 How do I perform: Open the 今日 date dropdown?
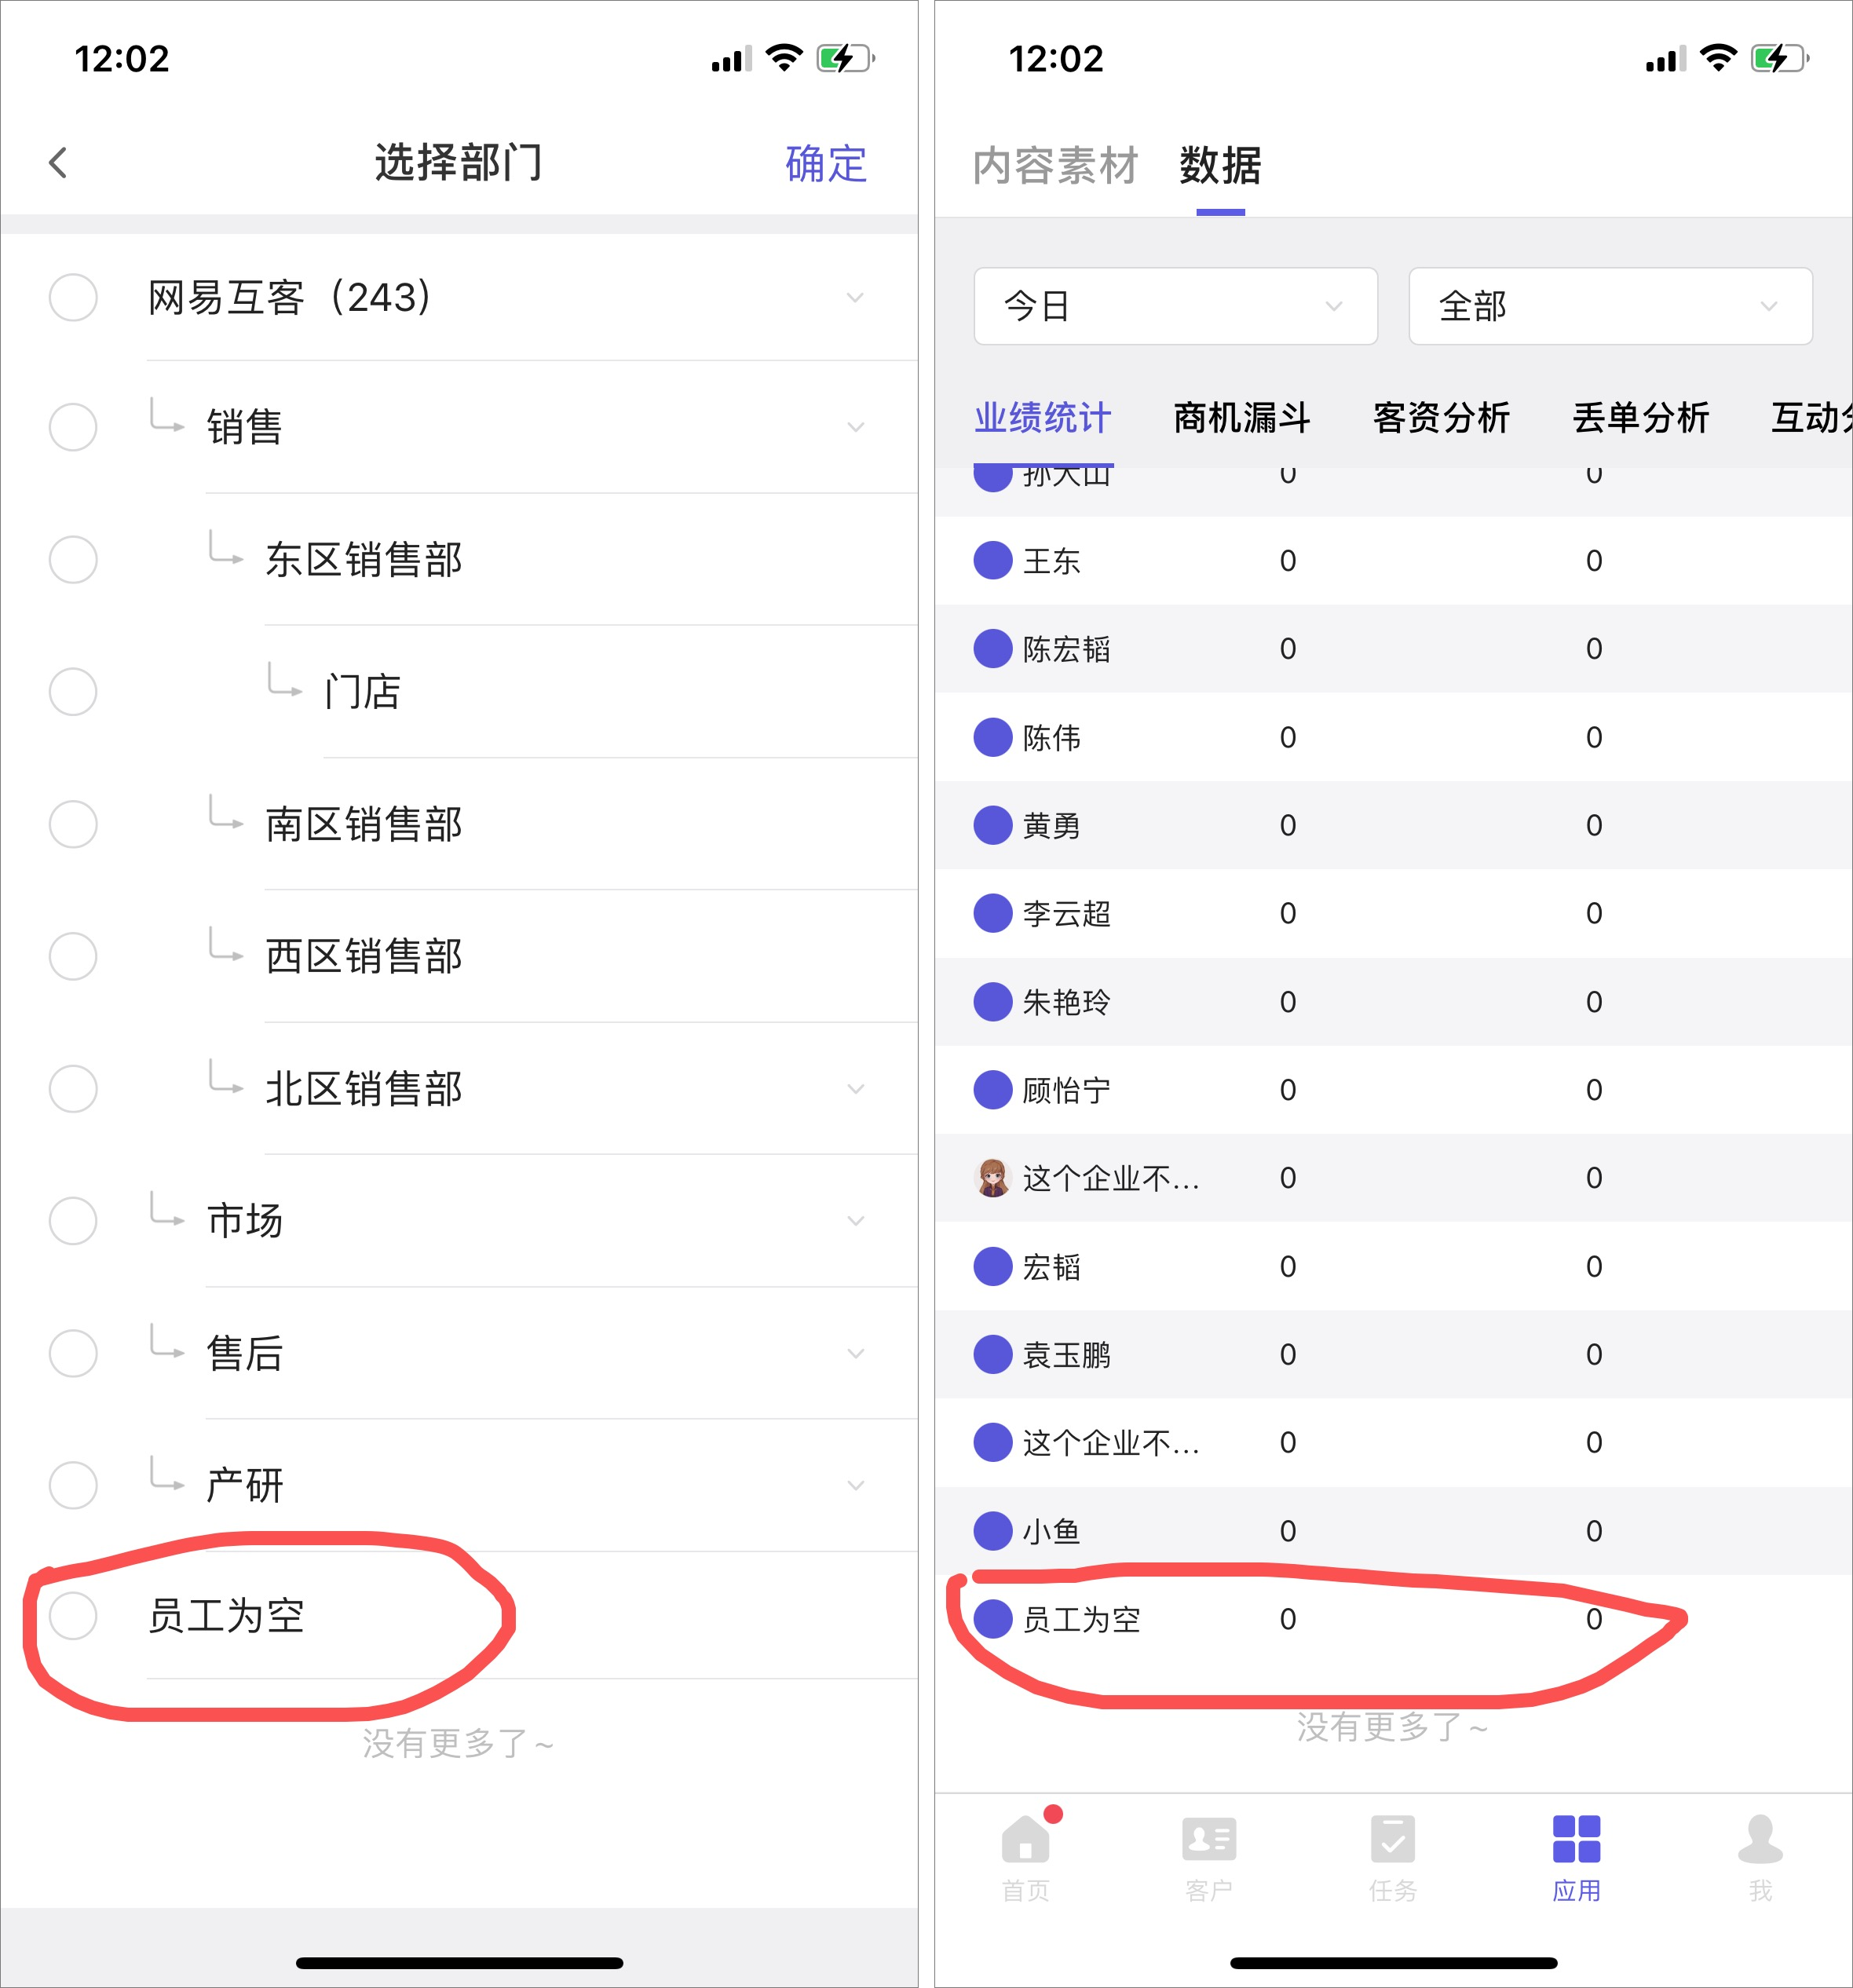[1175, 306]
